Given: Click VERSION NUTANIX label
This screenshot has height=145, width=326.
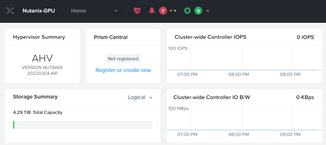Looking at the screenshot, I should [42, 67].
